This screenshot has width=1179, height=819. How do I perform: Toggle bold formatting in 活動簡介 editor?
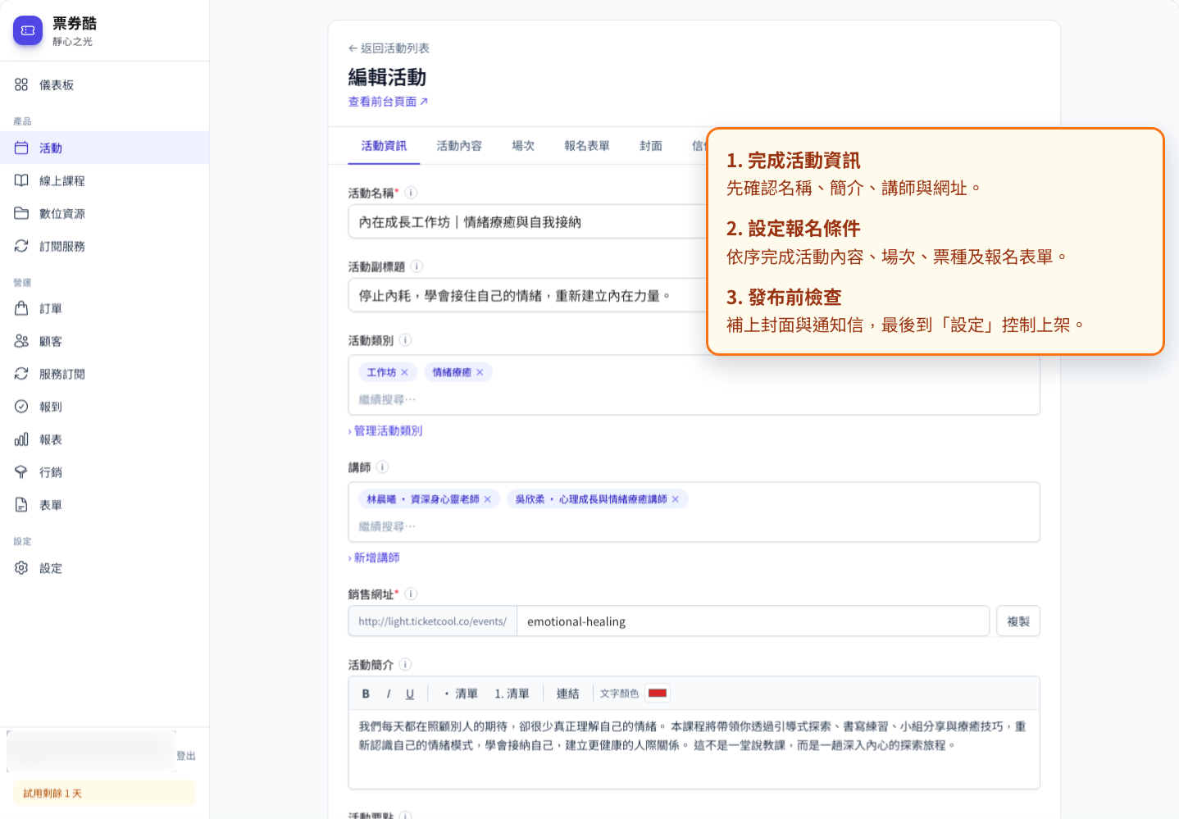pyautogui.click(x=366, y=694)
